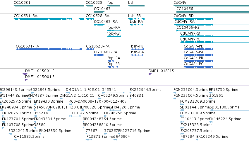Open EST FGM235C04.5prime
Viewport: 249px width, 141px height.
[x=191, y=96]
